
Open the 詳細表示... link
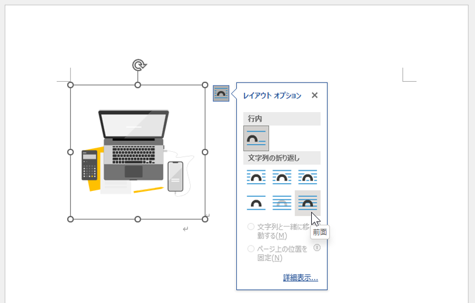pyautogui.click(x=300, y=278)
